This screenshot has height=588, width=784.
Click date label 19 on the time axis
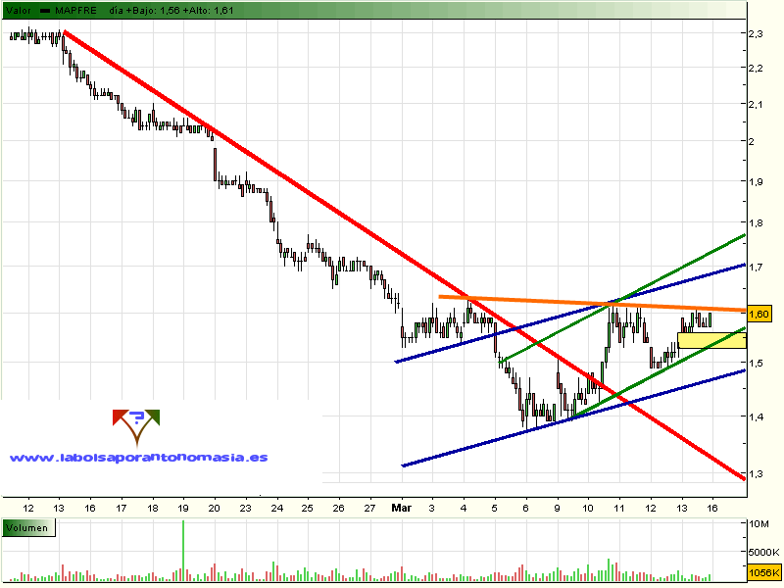(x=183, y=508)
